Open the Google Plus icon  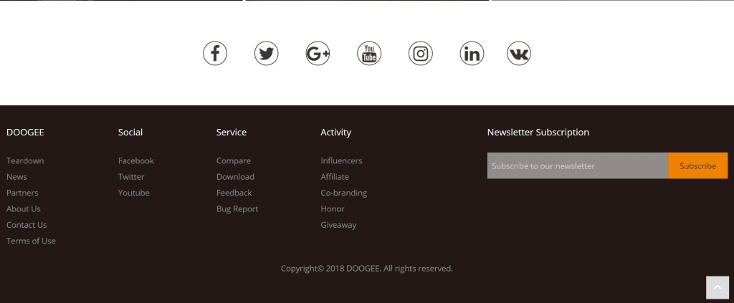(318, 53)
